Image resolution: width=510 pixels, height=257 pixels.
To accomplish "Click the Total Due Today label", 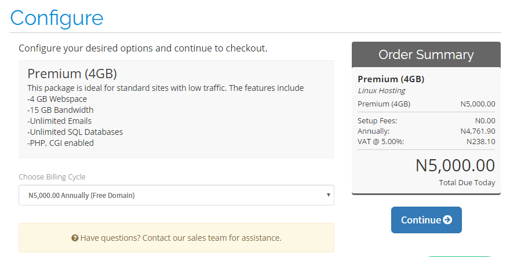I will coord(467,182).
